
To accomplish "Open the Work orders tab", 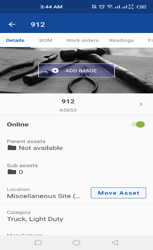I will click(x=83, y=40).
